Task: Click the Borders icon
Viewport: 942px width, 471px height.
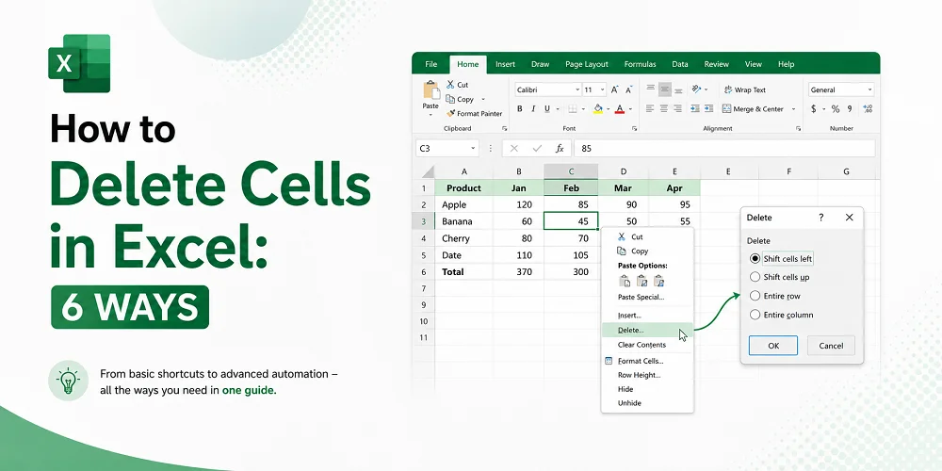Action: (573, 108)
